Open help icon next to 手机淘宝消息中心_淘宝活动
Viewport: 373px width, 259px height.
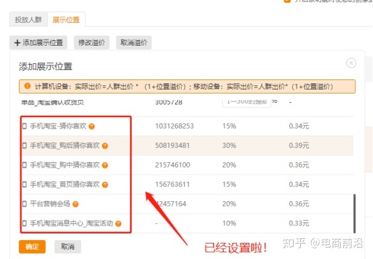(118, 224)
